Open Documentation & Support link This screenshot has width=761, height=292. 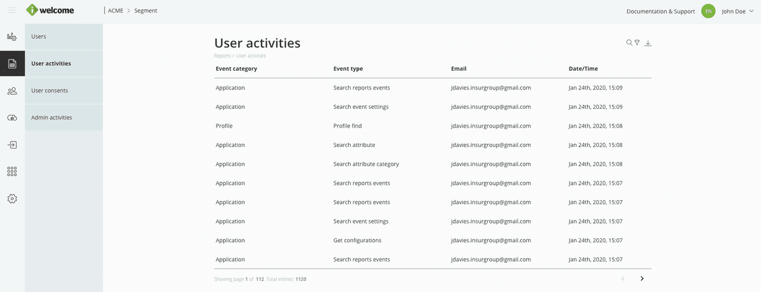coord(660,11)
